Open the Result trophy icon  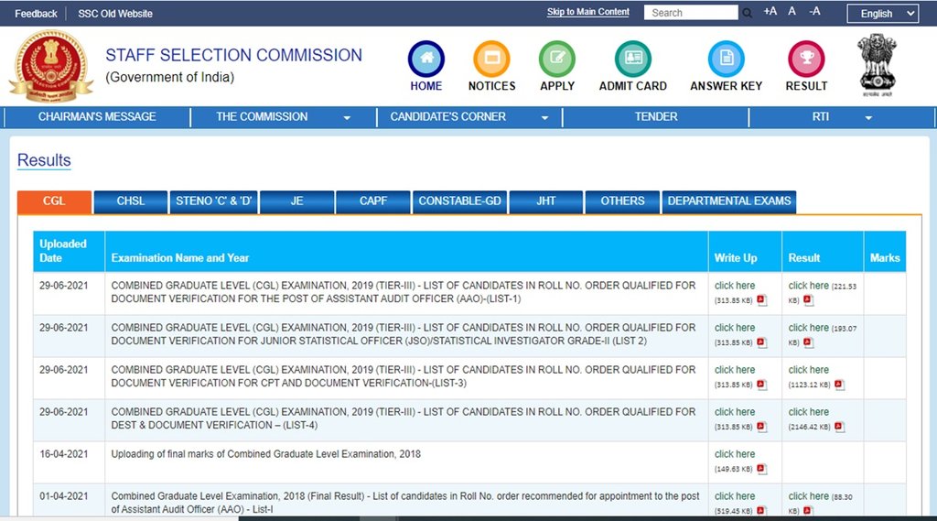point(806,60)
